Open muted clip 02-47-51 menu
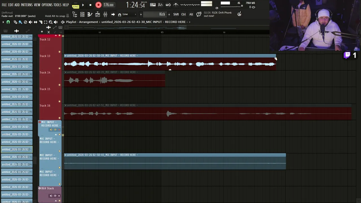361x203 pixels. click(65, 105)
